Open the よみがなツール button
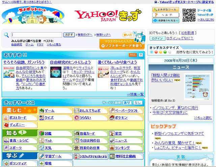The width and height of the screenshot is (216, 167). pos(166,9)
